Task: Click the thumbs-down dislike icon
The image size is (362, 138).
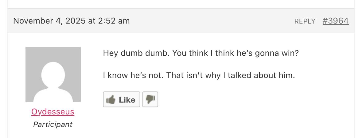Action: pos(150,99)
